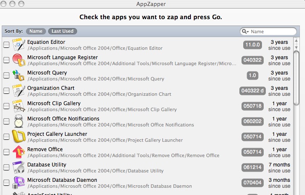Select the Microsoft Language Register name text
The image size is (305, 195).
(63, 57)
